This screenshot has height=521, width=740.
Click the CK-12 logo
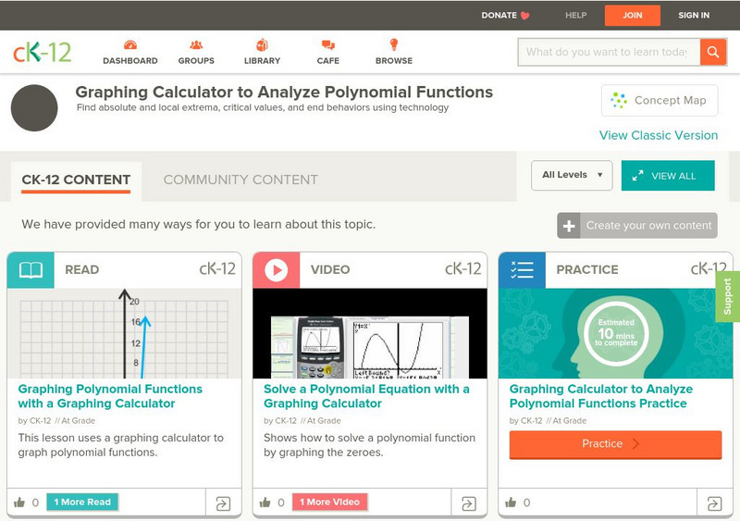click(42, 52)
